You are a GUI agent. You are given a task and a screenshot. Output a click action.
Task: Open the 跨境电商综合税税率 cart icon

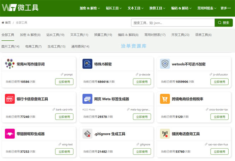tap(165, 99)
